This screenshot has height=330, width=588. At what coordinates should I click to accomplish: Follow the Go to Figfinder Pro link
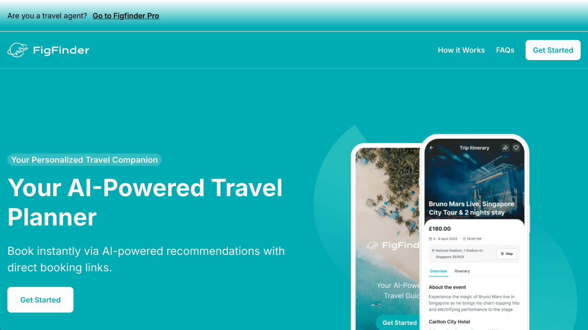pyautogui.click(x=126, y=16)
